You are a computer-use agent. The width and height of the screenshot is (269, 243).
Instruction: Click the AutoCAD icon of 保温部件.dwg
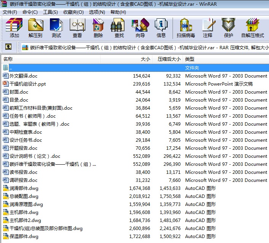click(6, 236)
